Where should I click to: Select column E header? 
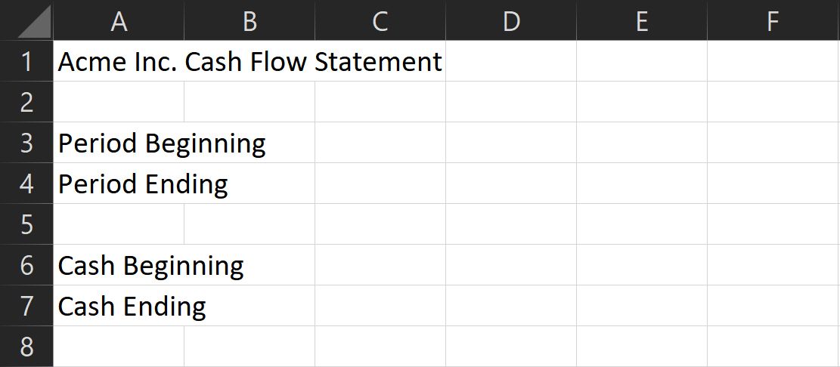click(642, 21)
